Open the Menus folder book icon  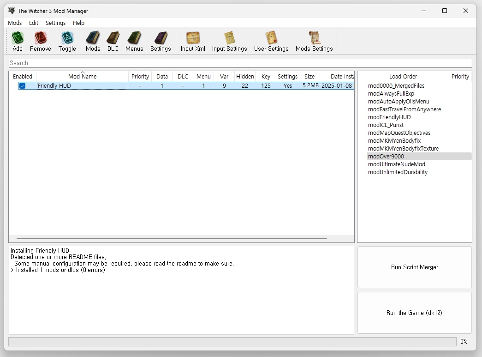(x=134, y=38)
